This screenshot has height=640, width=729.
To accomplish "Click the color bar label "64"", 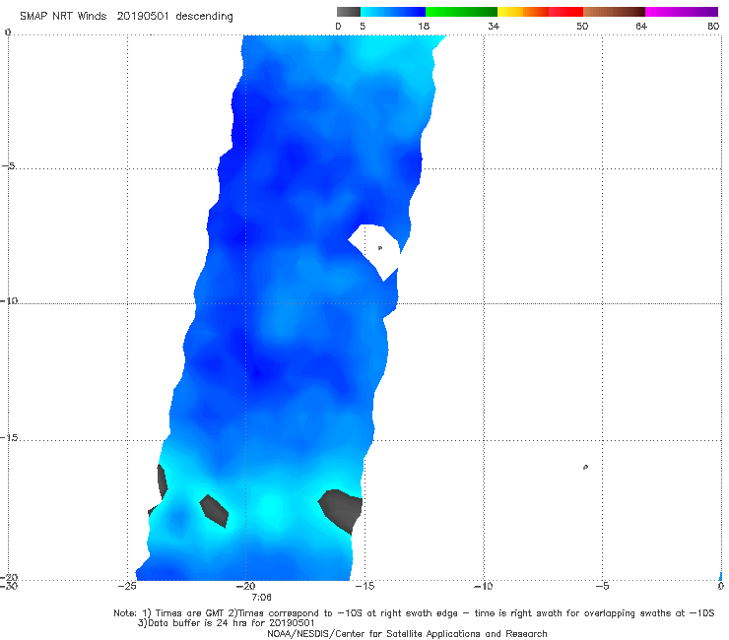I will pos(641,26).
